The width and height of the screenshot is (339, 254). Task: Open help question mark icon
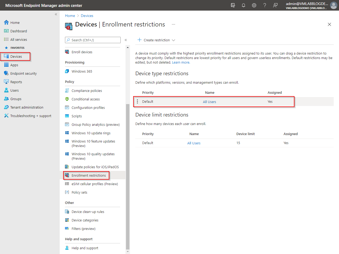pos(265,5)
